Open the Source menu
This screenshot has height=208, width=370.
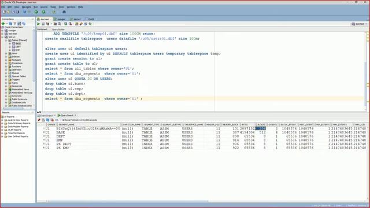tap(44, 7)
